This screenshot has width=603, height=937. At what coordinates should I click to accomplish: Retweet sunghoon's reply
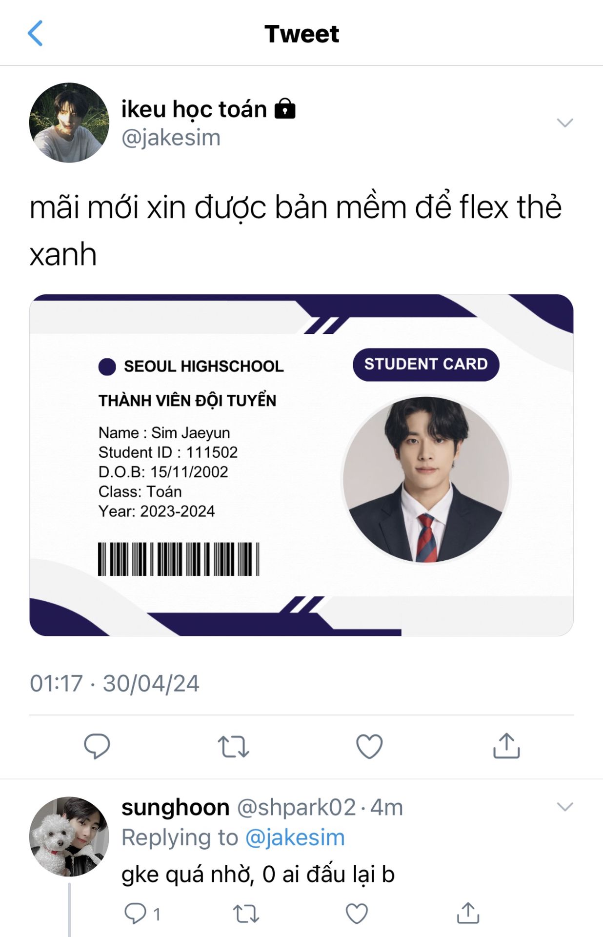[x=245, y=914]
